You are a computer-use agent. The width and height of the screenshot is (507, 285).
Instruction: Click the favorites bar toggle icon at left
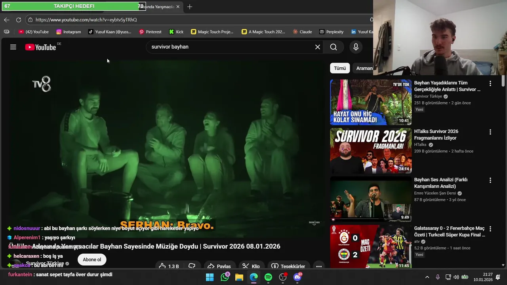[x=7, y=32]
